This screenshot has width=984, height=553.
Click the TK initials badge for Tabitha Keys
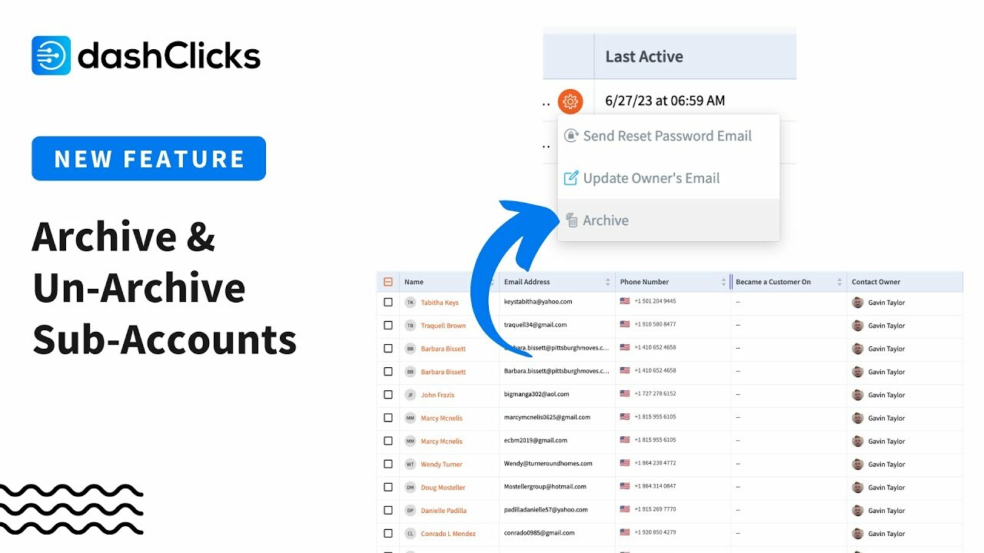pyautogui.click(x=409, y=302)
